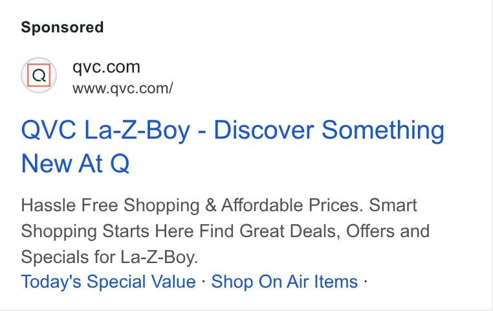Click the word "Smart" in description
493x311 pixels.
pos(393,205)
